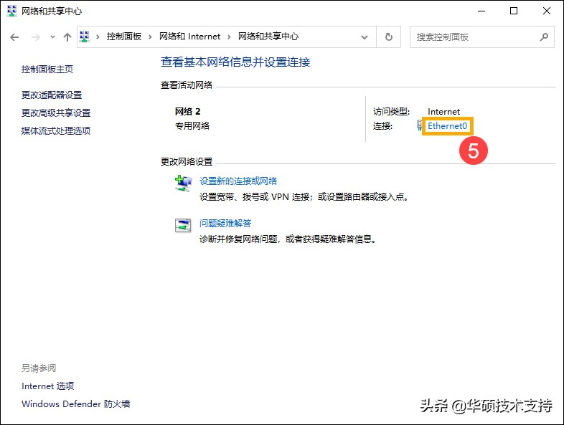Open 更改适配器设置 link
564x425 pixels.
coord(52,95)
